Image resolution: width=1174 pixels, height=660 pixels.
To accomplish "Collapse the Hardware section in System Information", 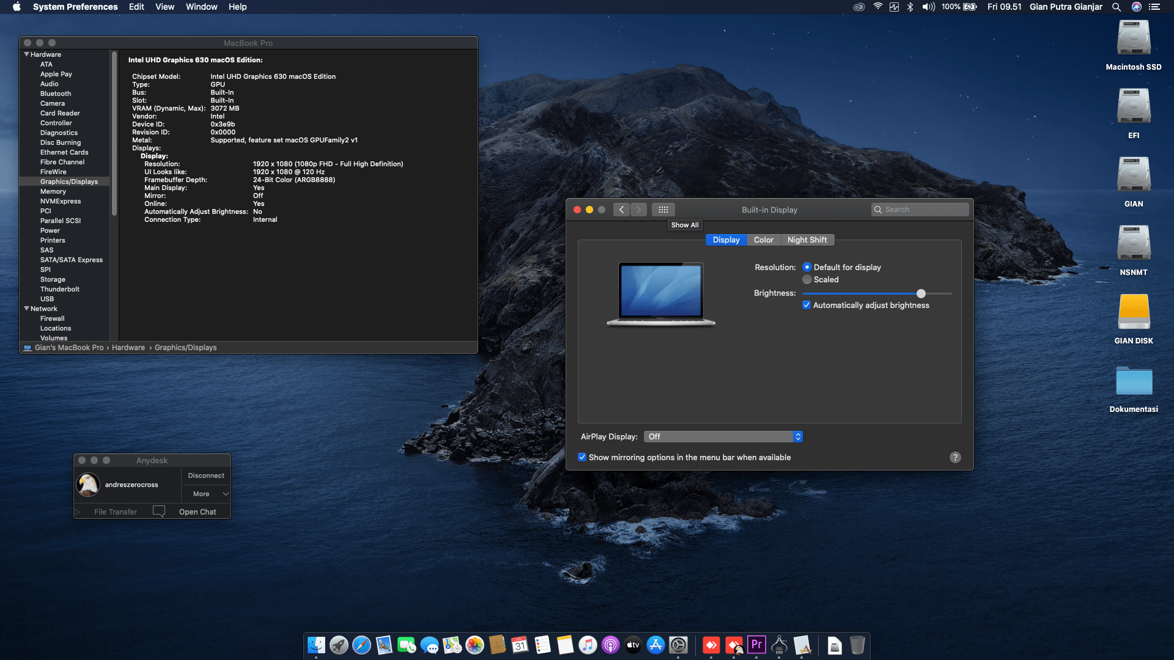I will click(26, 54).
